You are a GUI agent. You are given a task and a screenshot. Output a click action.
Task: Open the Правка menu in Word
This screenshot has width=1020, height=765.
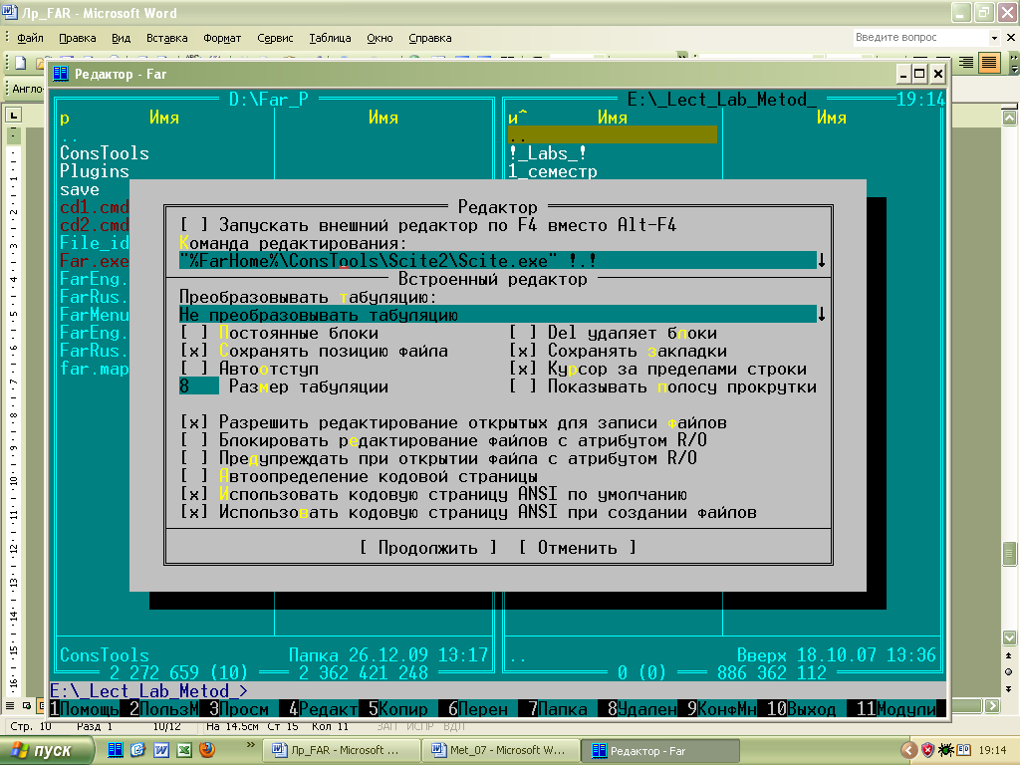(78, 38)
